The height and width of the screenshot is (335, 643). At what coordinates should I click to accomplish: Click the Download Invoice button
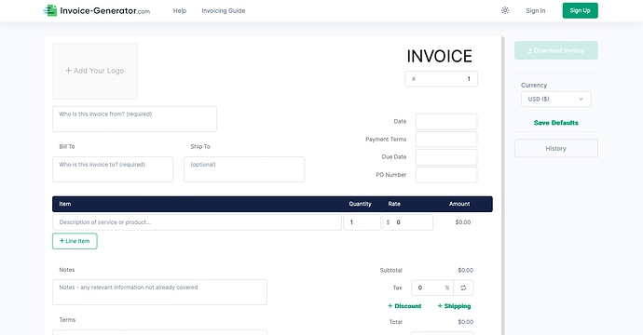coord(556,50)
